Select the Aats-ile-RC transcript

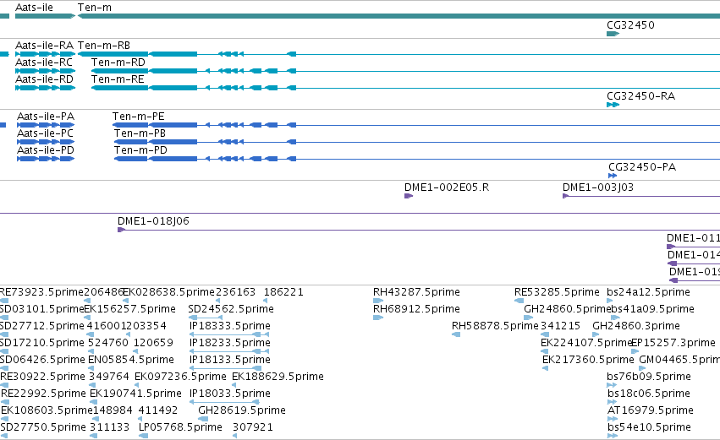pyautogui.click(x=45, y=71)
